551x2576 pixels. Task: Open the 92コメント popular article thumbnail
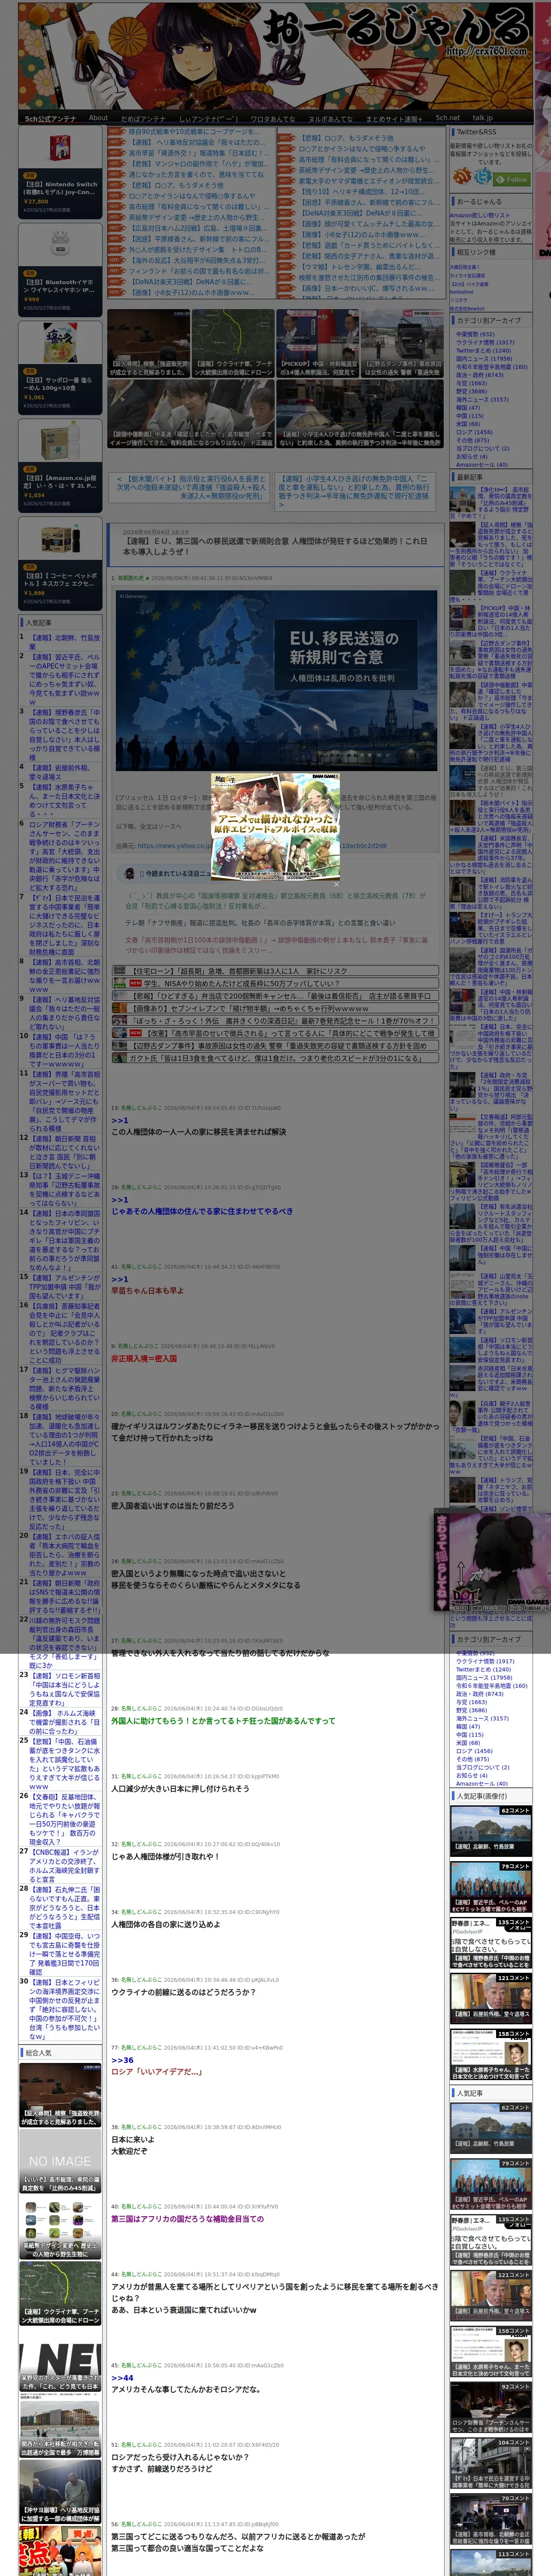pyautogui.click(x=491, y=2406)
